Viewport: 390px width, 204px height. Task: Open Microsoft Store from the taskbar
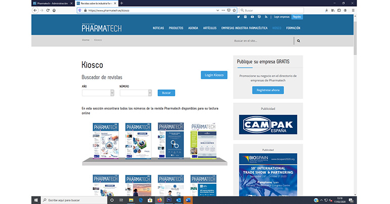150,200
